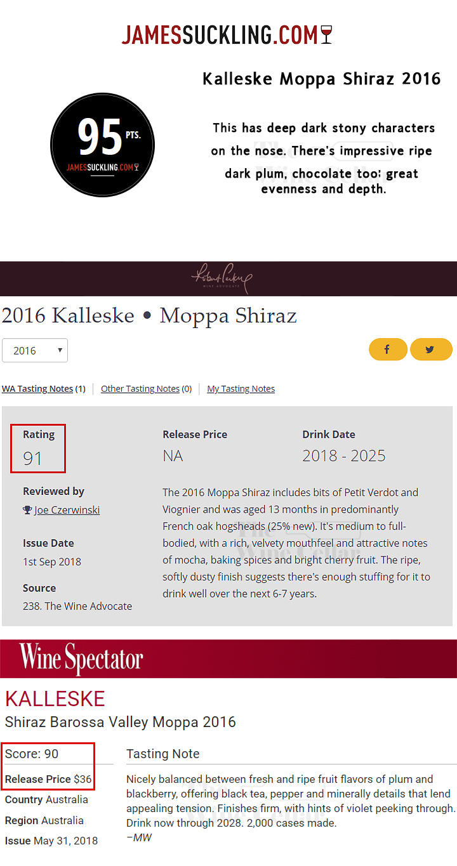Click the 95 pts black score badge
Viewport: 457px width, 866px height.
pos(102,145)
